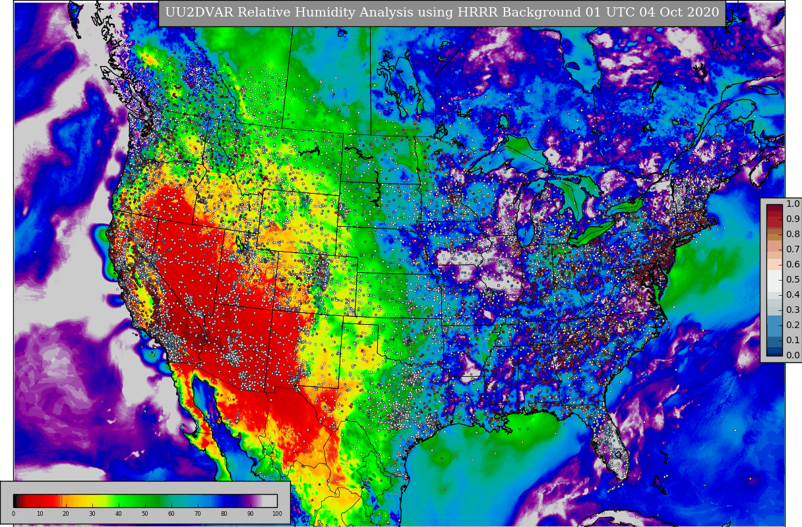Viewport: 802px width, 527px height.
Task: Click the '0' label on the humidity colorbar
Action: pos(13,513)
